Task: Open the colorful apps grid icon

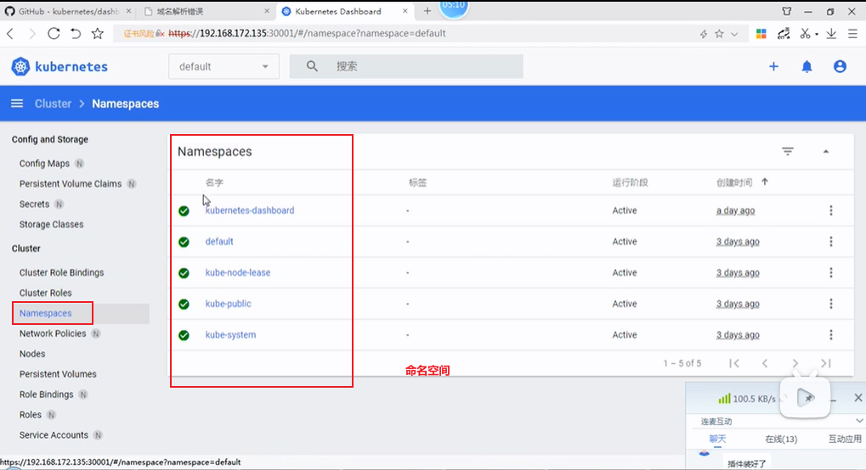Action: point(761,34)
